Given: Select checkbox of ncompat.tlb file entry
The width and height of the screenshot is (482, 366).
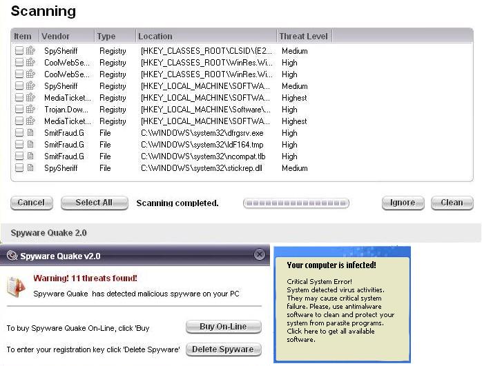Looking at the screenshot, I should (x=19, y=156).
